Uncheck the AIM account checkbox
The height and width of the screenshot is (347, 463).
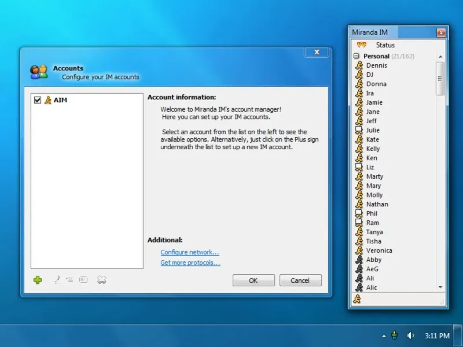(x=38, y=100)
